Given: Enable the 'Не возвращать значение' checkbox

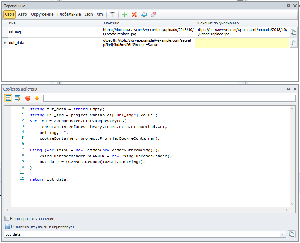Looking at the screenshot, I should click(x=7, y=219).
